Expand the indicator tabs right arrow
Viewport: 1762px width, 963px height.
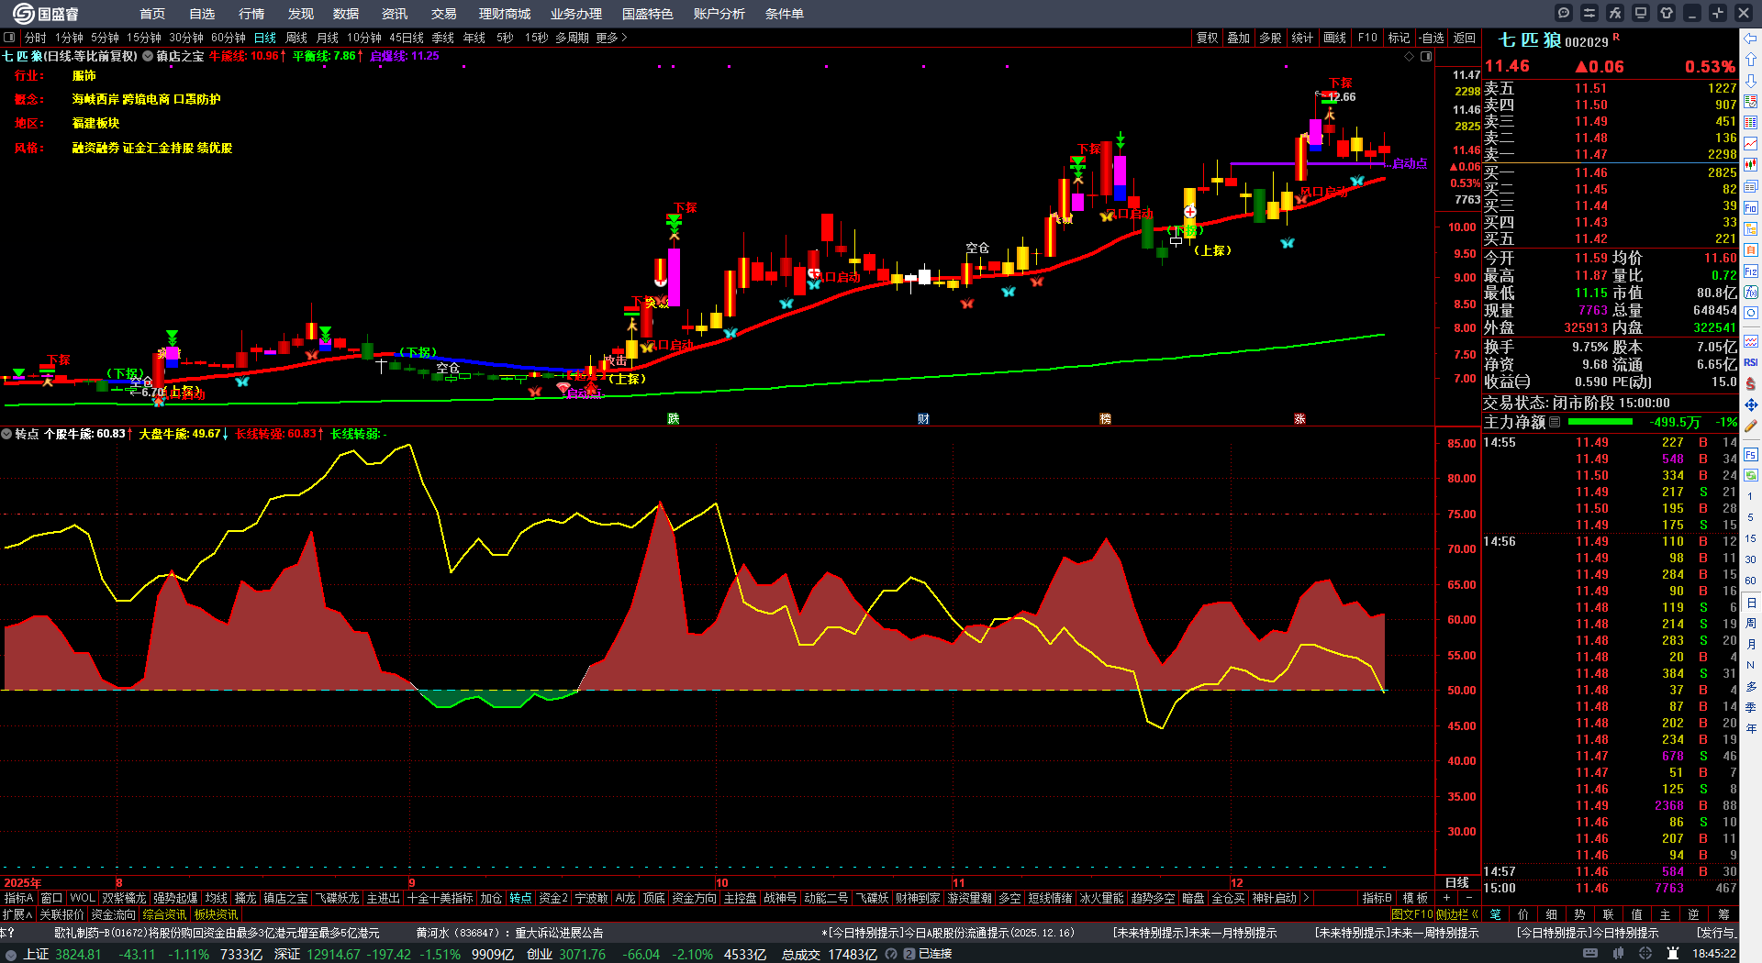pos(1306,898)
